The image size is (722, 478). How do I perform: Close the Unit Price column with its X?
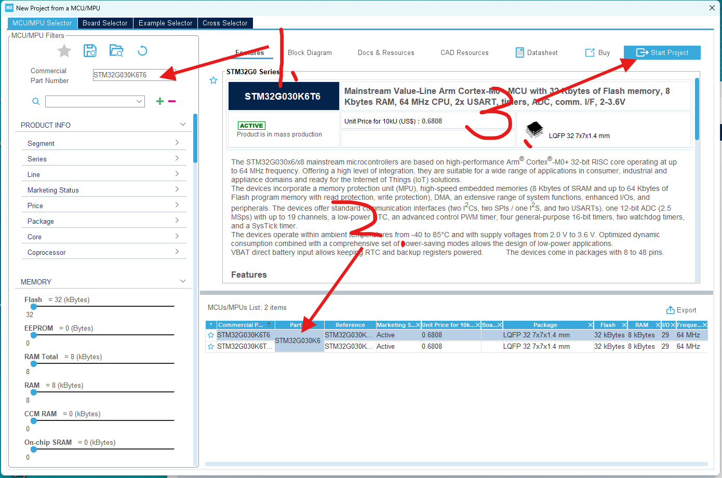pos(478,325)
